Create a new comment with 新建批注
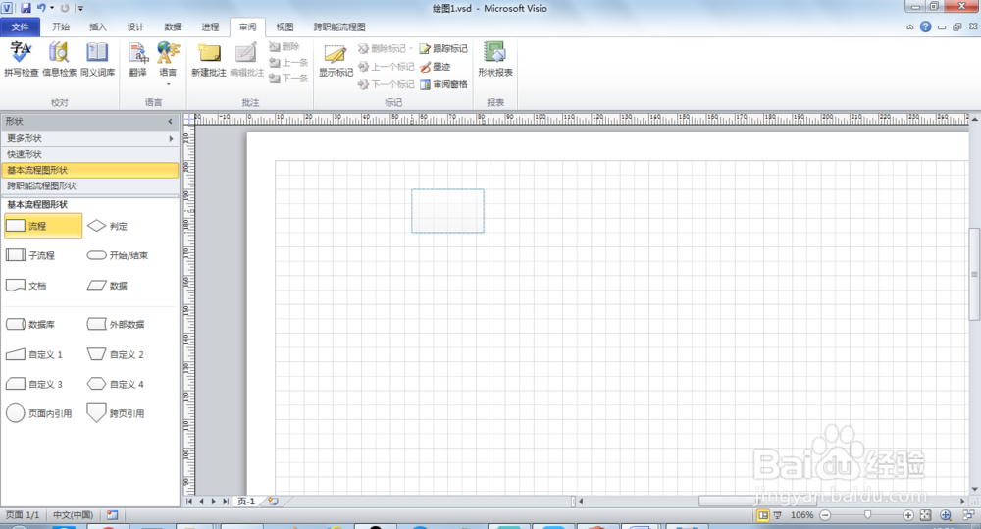This screenshot has width=981, height=529. tap(208, 60)
